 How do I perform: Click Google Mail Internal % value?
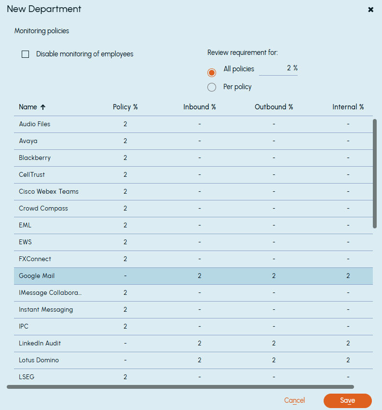click(348, 276)
